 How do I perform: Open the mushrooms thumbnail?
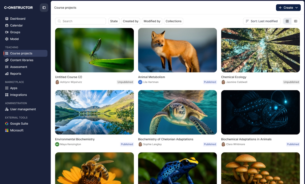click(x=260, y=168)
